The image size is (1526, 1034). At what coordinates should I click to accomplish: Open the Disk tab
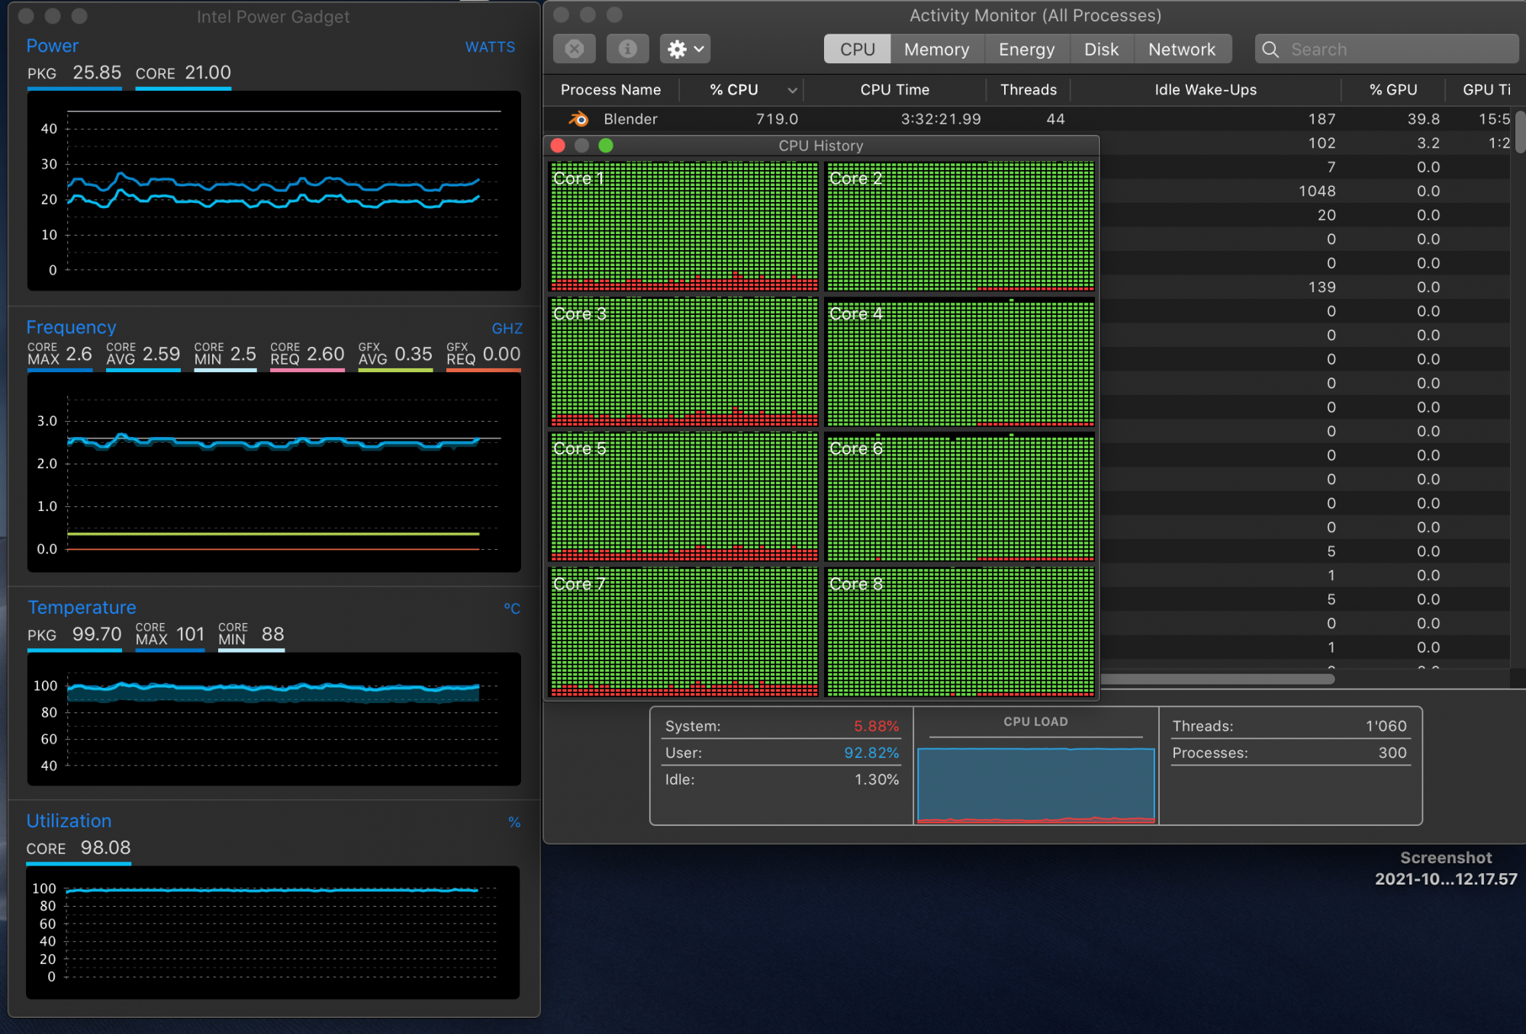click(1101, 50)
